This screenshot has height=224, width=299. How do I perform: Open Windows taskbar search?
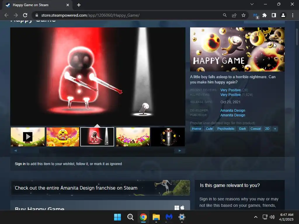pyautogui.click(x=131, y=217)
